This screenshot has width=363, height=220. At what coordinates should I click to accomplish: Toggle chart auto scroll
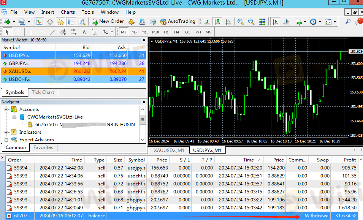(x=275, y=22)
